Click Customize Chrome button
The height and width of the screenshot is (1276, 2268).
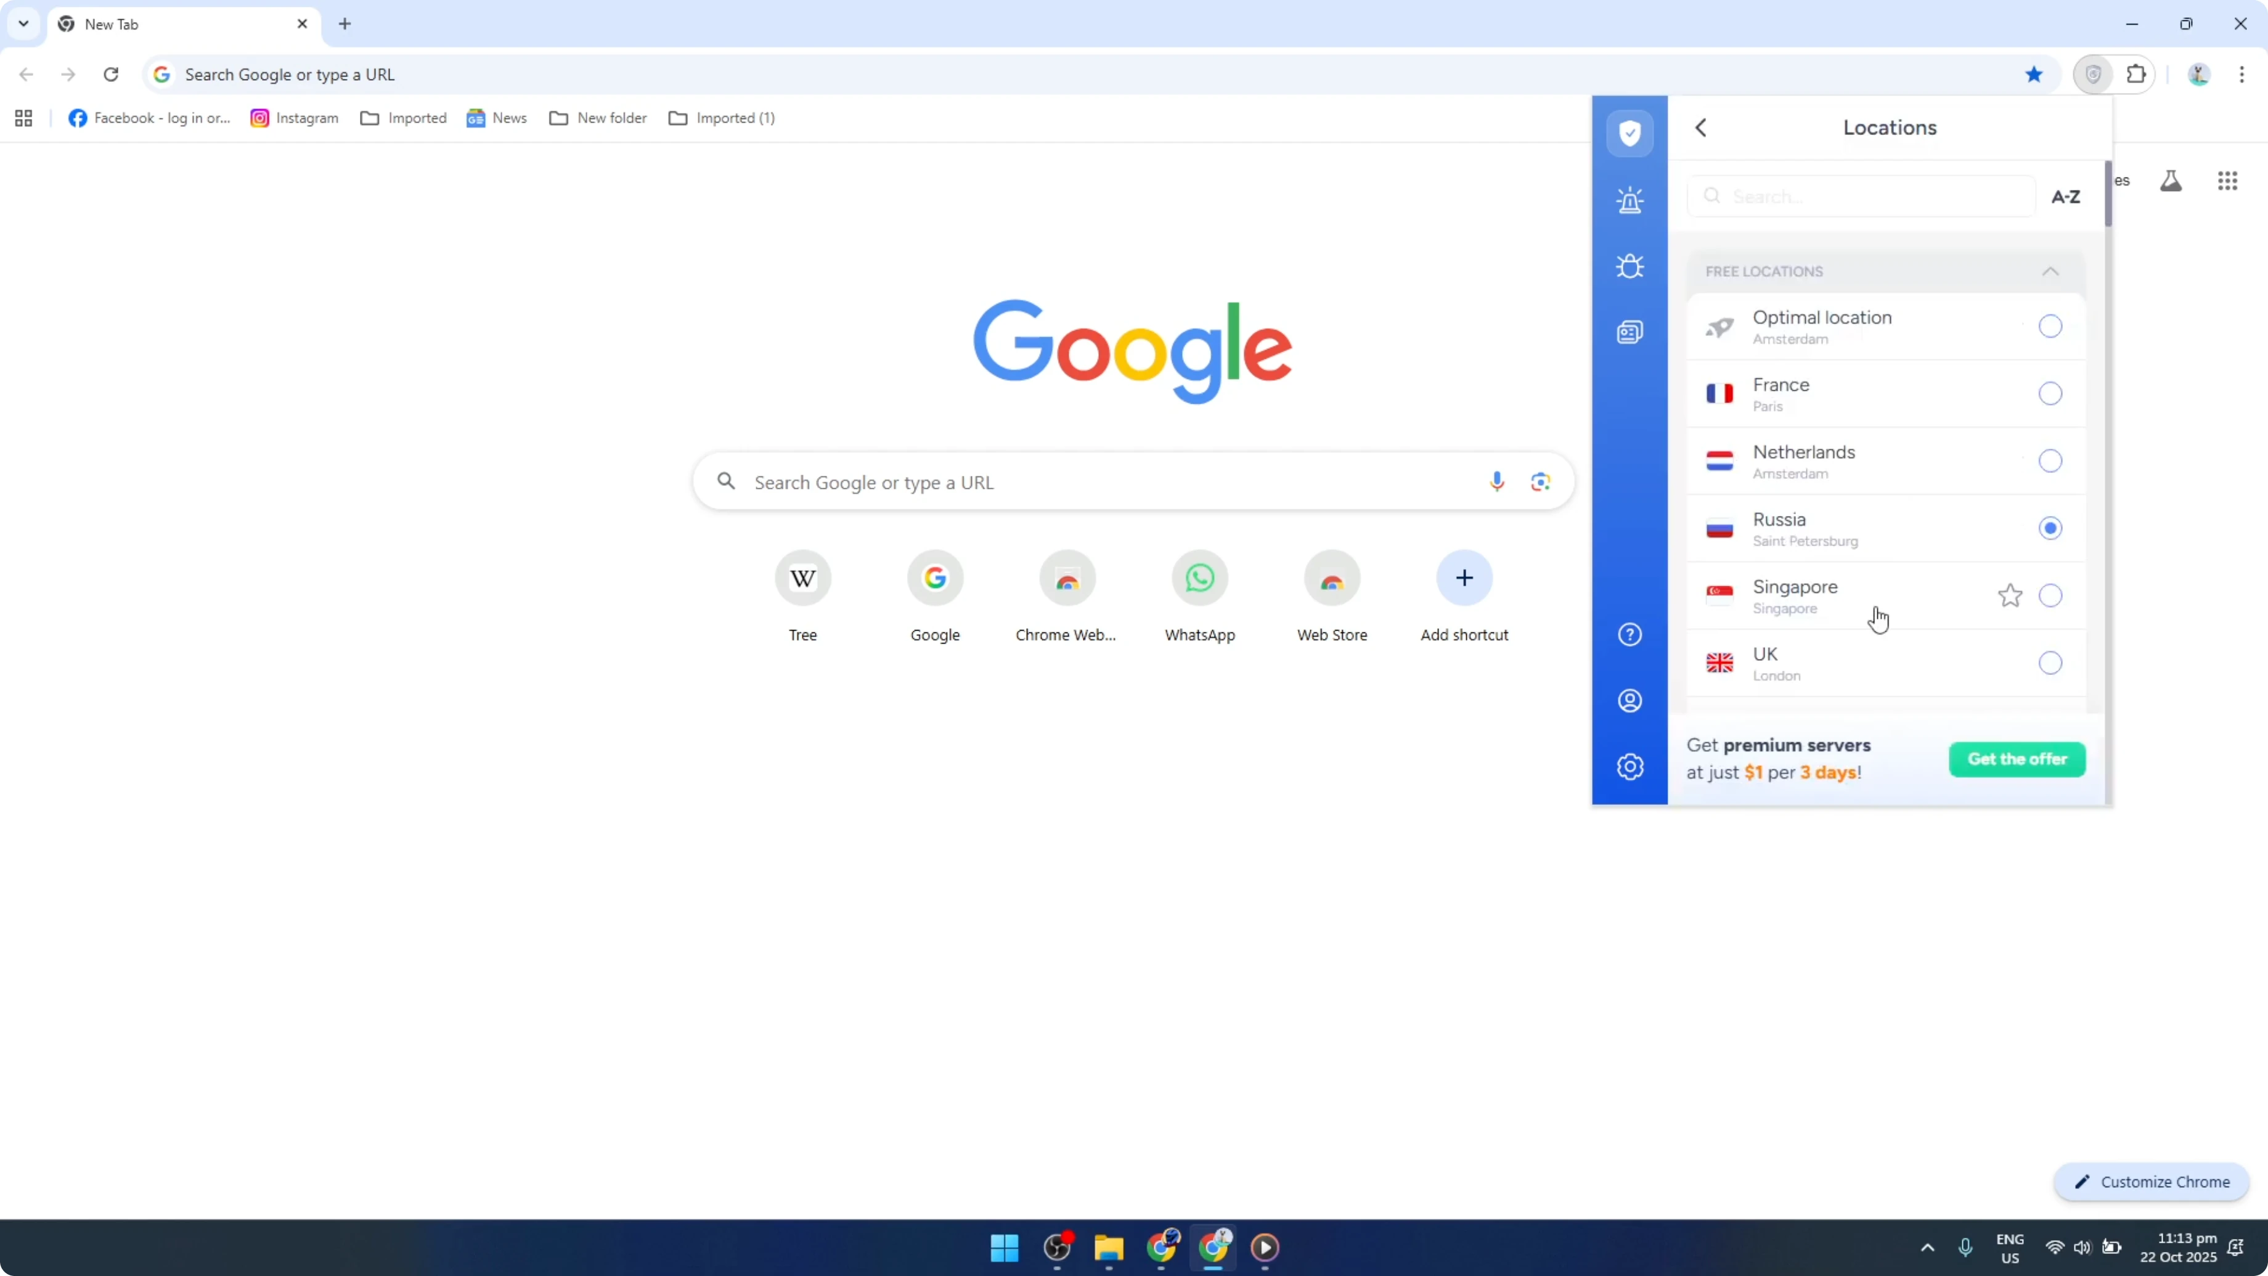point(2152,1182)
